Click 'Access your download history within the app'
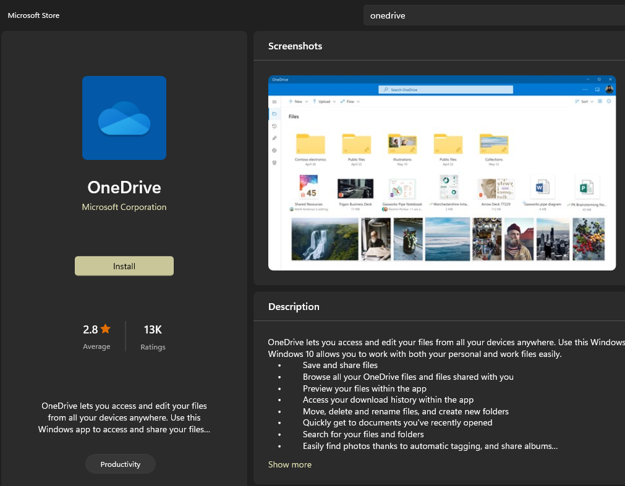Image resolution: width=625 pixels, height=486 pixels. click(388, 400)
